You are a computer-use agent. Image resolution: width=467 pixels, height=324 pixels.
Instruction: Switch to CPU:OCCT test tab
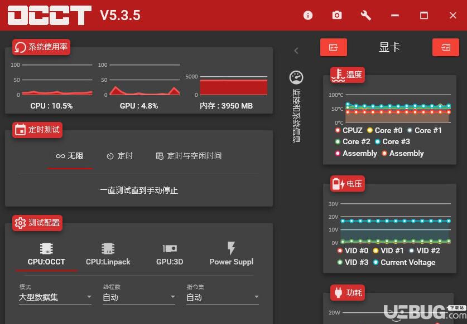point(46,256)
